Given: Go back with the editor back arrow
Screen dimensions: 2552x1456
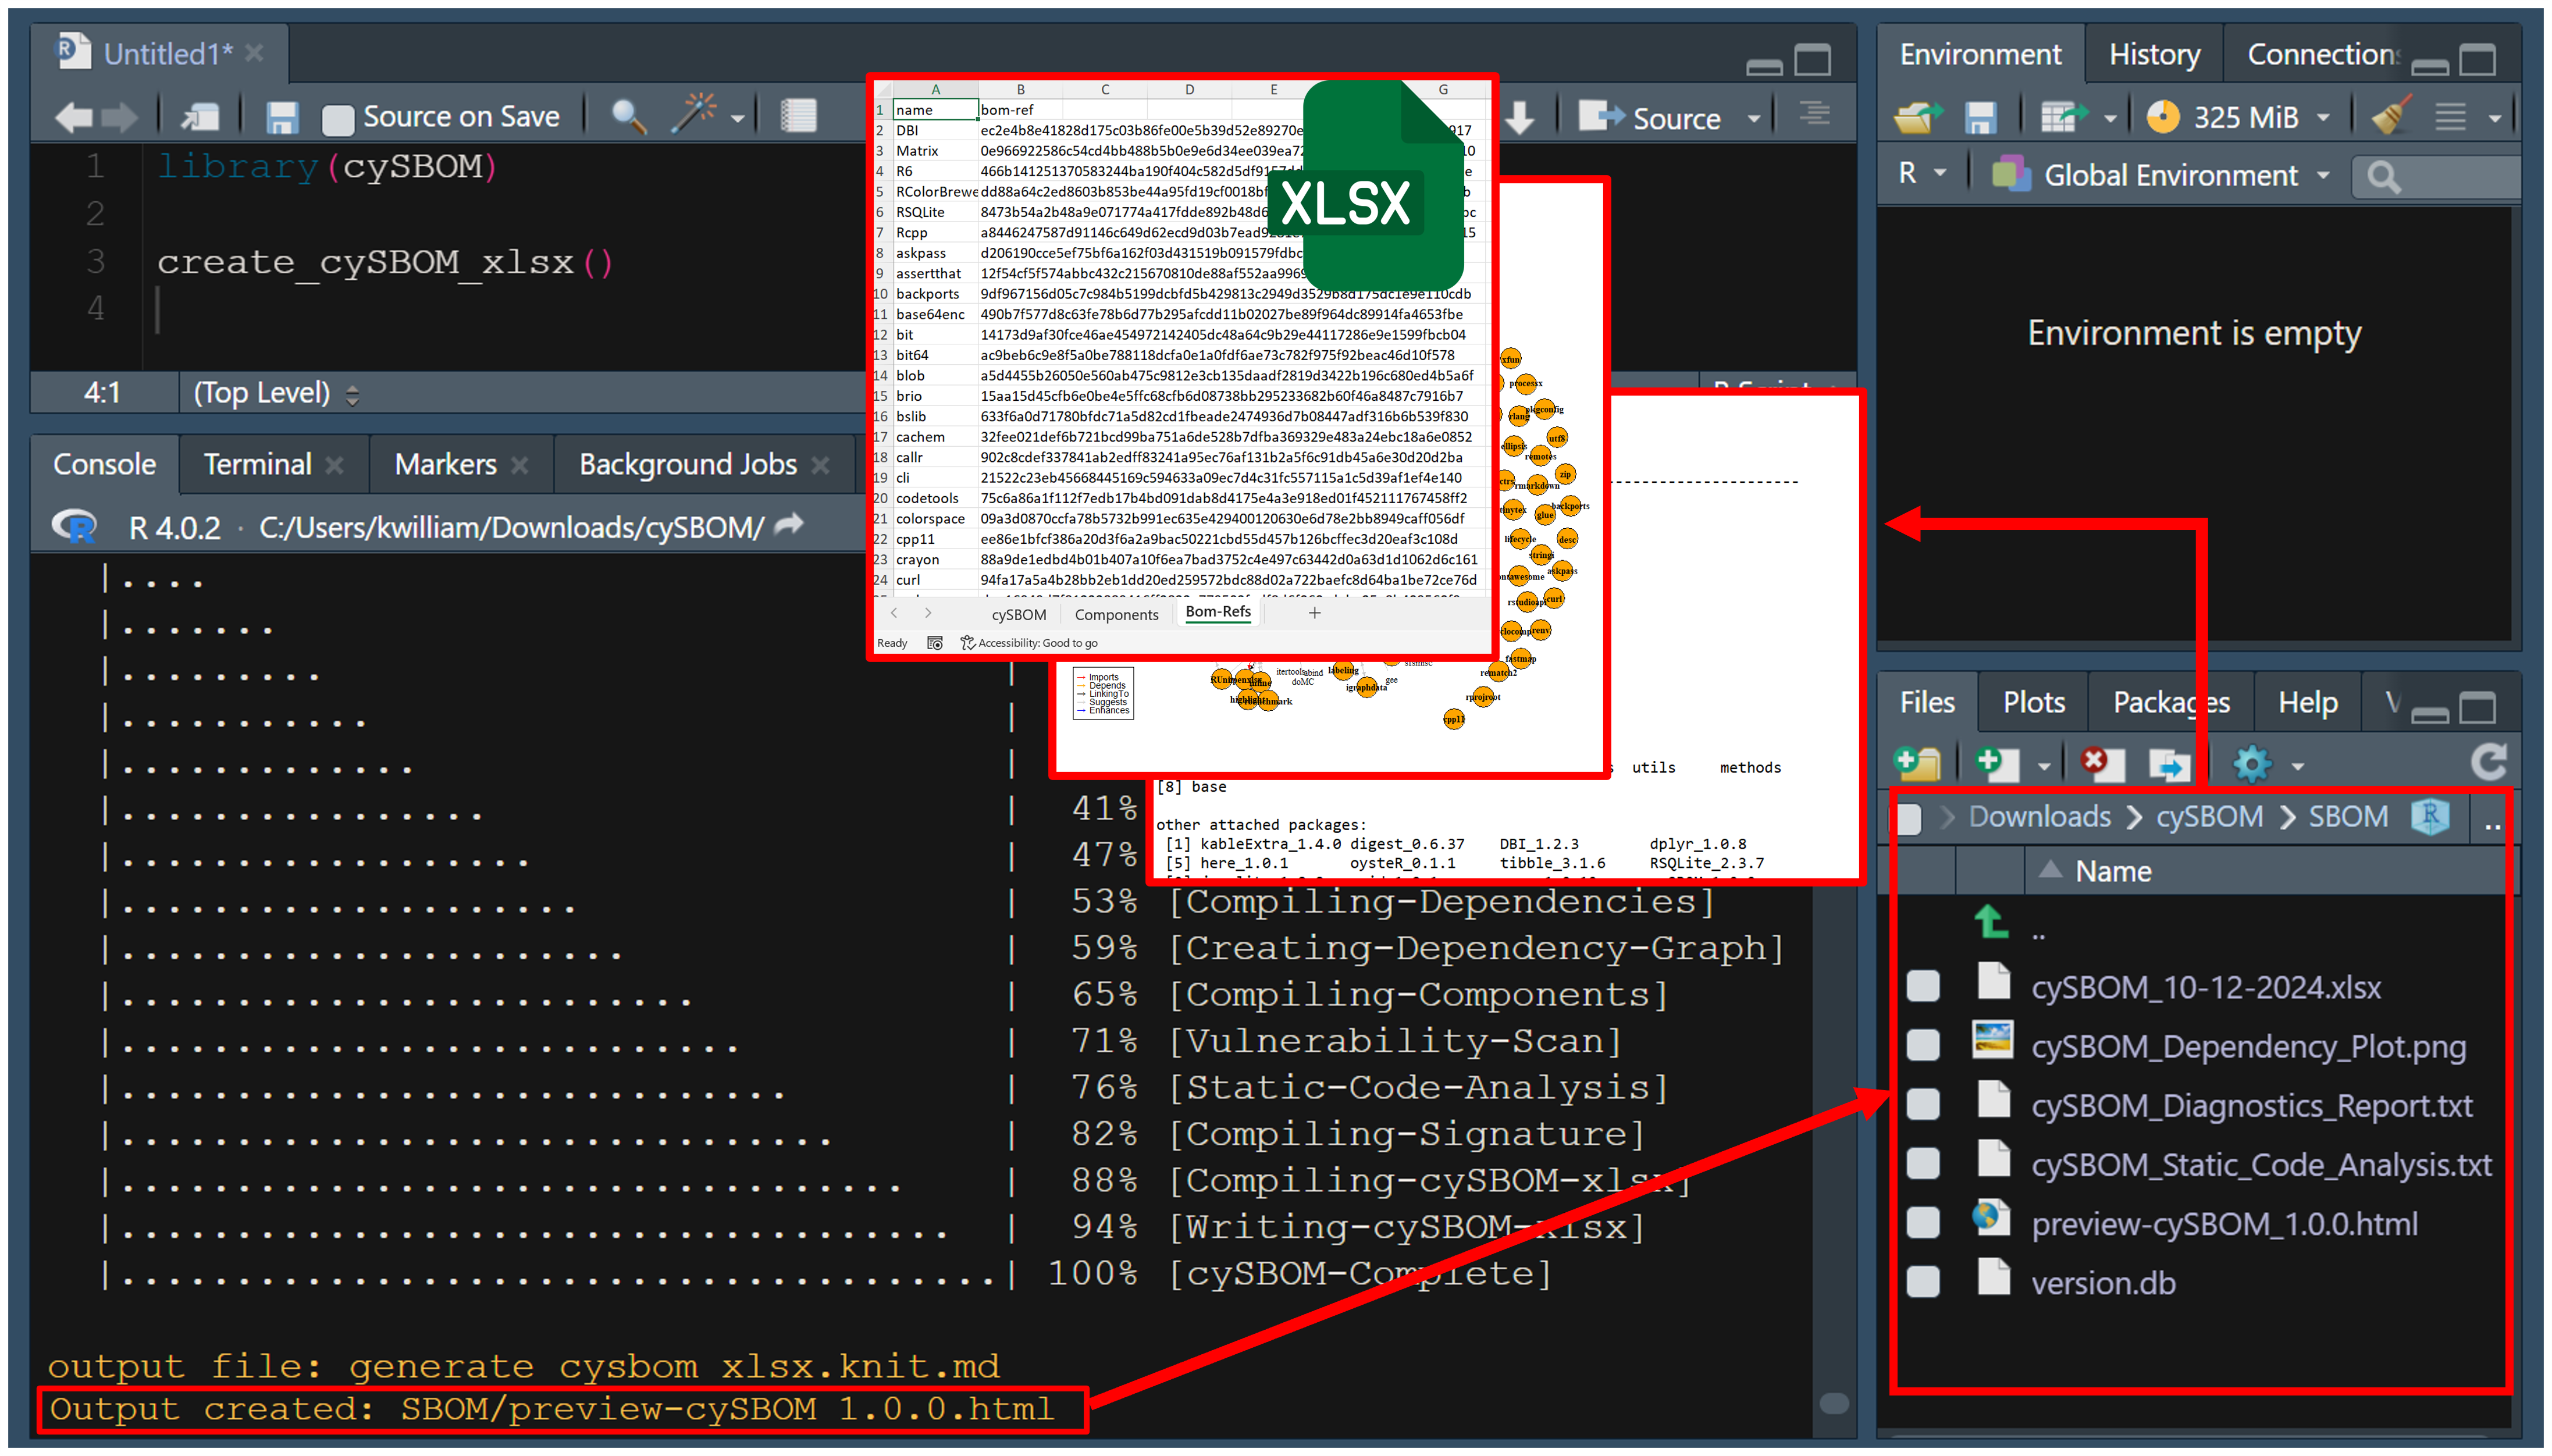Looking at the screenshot, I should [x=74, y=117].
